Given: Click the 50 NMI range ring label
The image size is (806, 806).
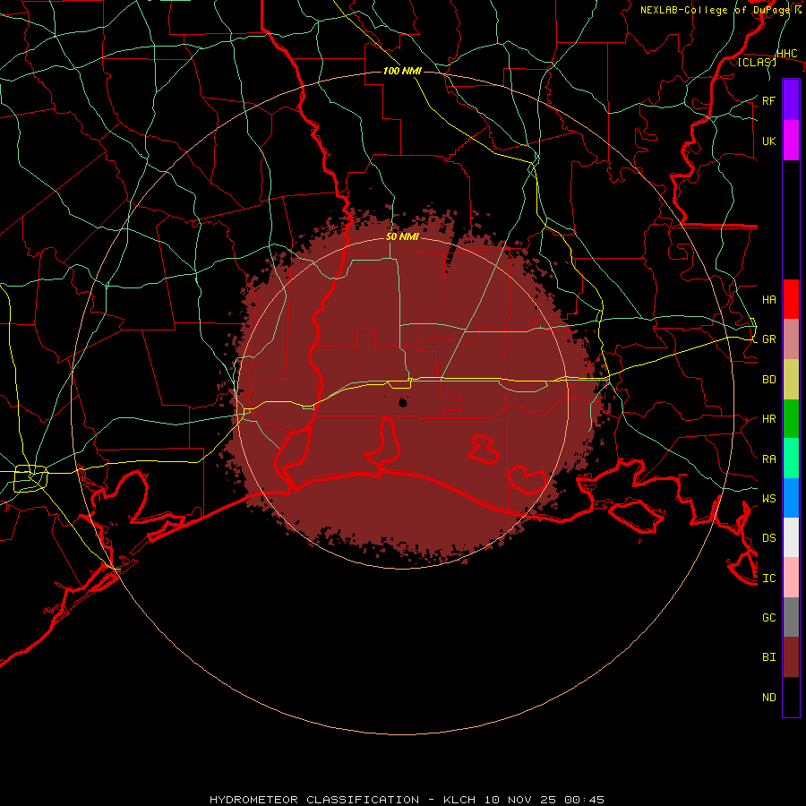Looking at the screenshot, I should point(402,236).
